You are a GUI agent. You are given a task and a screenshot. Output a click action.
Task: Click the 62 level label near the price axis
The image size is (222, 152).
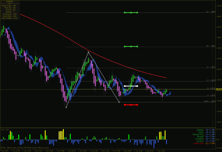pos(211,67)
